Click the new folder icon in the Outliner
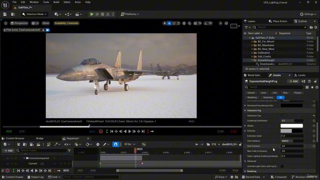 click(311, 27)
